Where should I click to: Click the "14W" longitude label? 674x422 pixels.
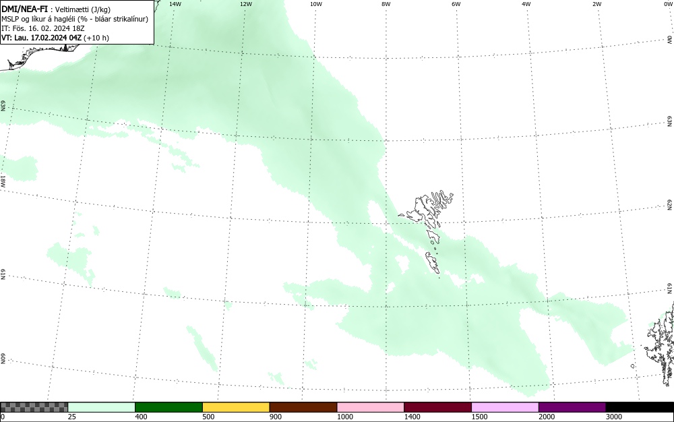(175, 4)
